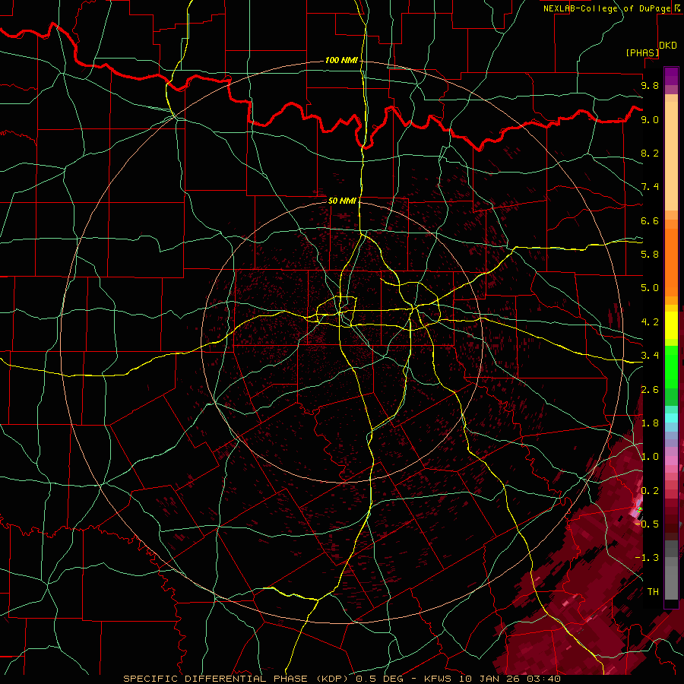Select the 4.2 scale label
The width and height of the screenshot is (684, 684).
pos(650,322)
